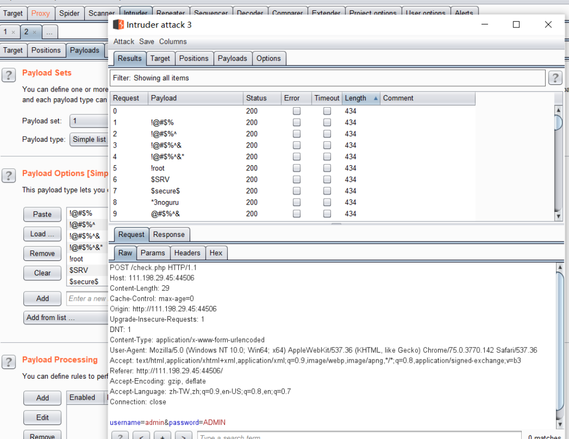Click search help icon at bottom

click(x=120, y=436)
